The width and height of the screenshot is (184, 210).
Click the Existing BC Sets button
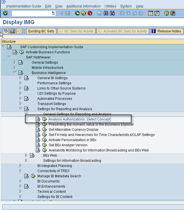41,31
